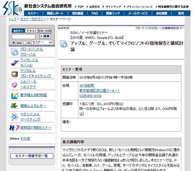Screen dimensions: 194x171
Task: Click the 重点講義内容 section heading
Action: tap(73, 142)
